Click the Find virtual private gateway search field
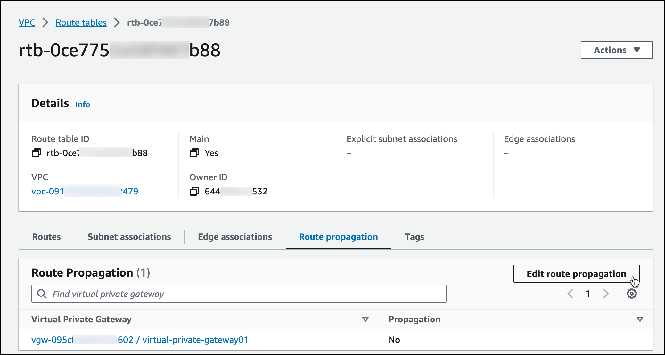 pyautogui.click(x=224, y=293)
